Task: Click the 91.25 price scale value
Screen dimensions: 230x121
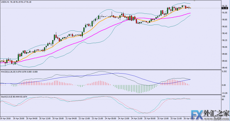Action: click(225, 6)
